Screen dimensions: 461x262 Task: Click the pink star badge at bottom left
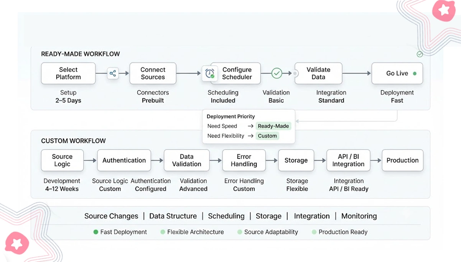[x=17, y=243]
